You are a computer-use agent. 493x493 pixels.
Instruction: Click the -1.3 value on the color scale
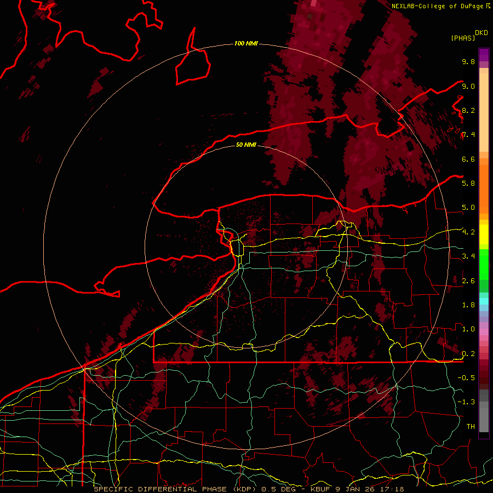point(466,402)
